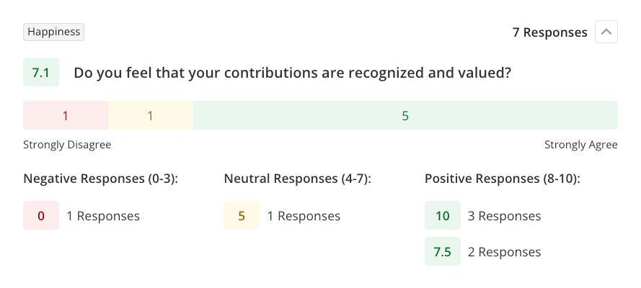
Task: Collapse the question card with chevron
Action: pyautogui.click(x=606, y=32)
